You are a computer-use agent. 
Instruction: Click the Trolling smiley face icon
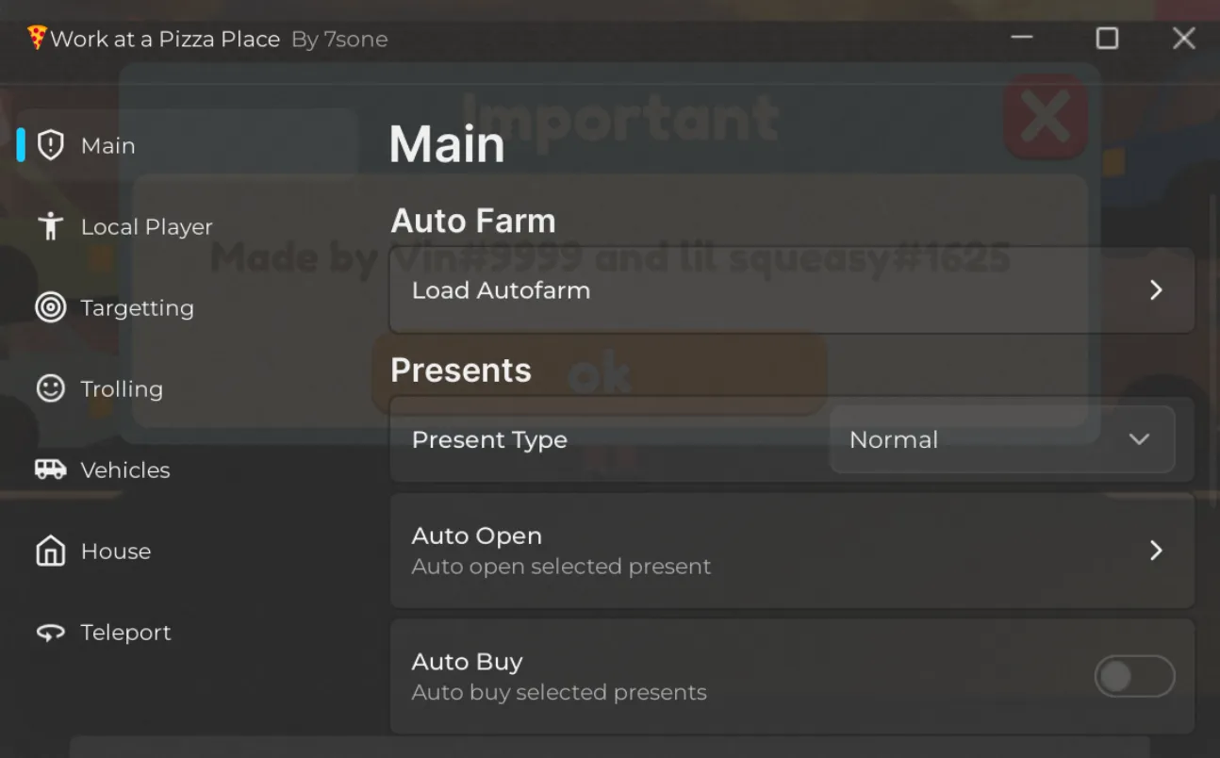(50, 388)
